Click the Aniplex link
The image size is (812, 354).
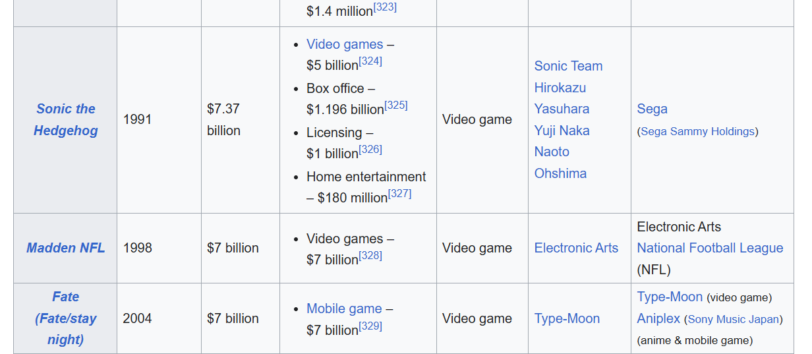658,318
